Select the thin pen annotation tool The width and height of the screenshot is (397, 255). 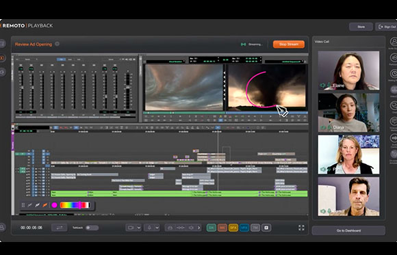point(30,205)
